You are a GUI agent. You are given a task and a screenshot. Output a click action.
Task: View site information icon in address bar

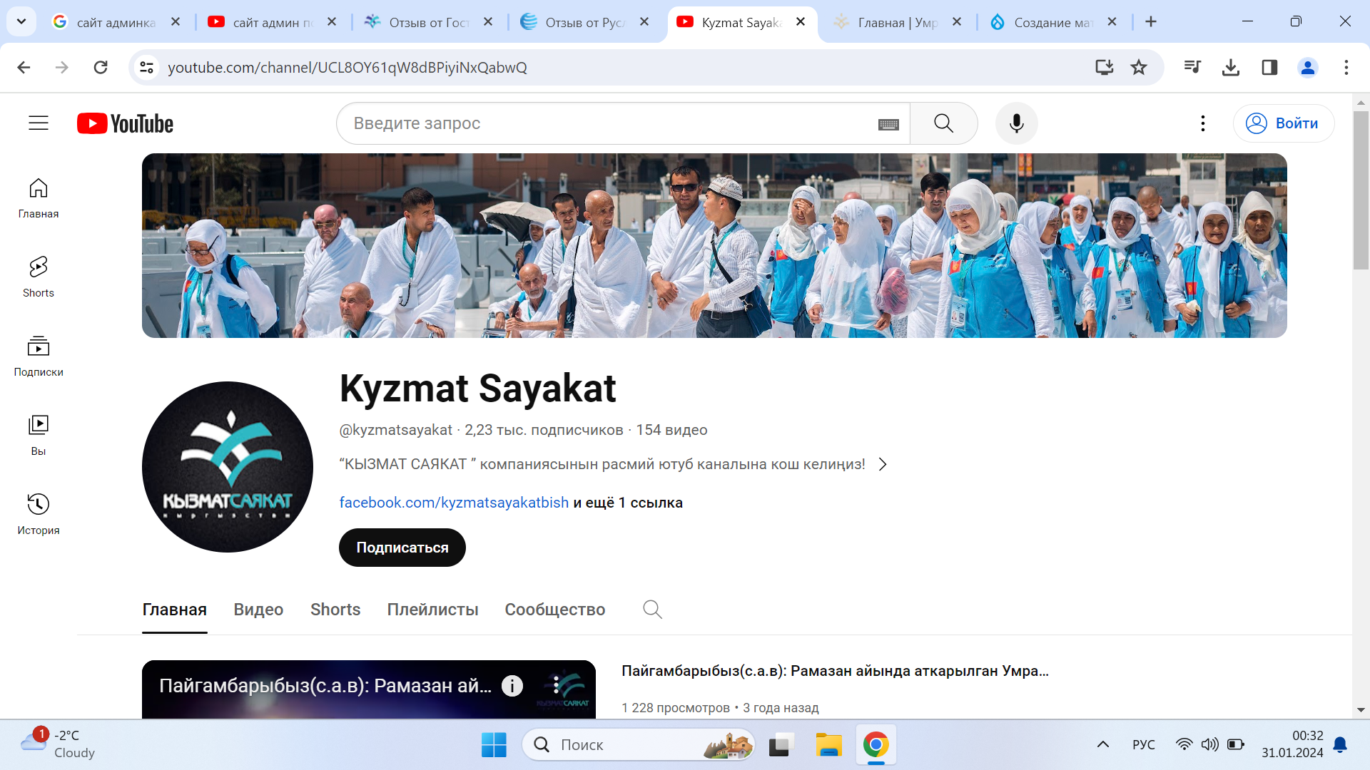(x=146, y=67)
